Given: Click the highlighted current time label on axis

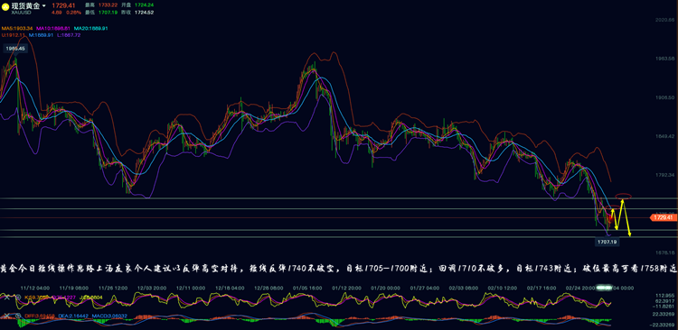Looking at the screenshot, I should pyautogui.click(x=605, y=287).
